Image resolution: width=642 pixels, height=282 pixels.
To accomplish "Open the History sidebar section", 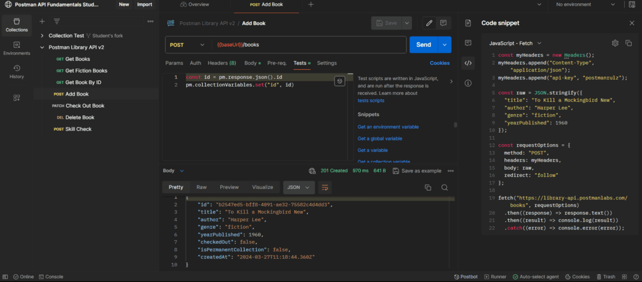I will [17, 71].
